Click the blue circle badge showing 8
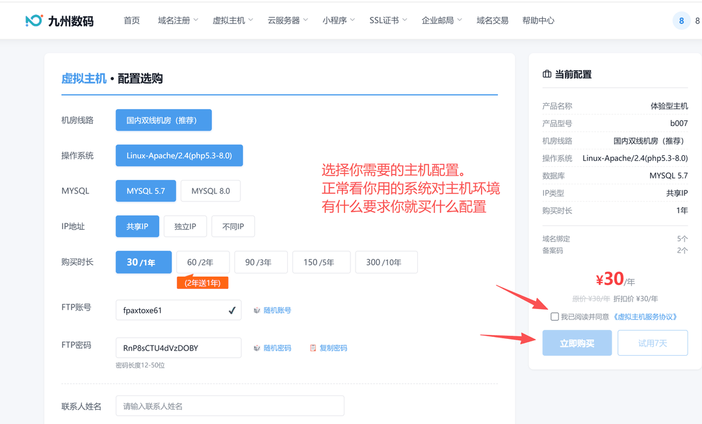 (681, 21)
